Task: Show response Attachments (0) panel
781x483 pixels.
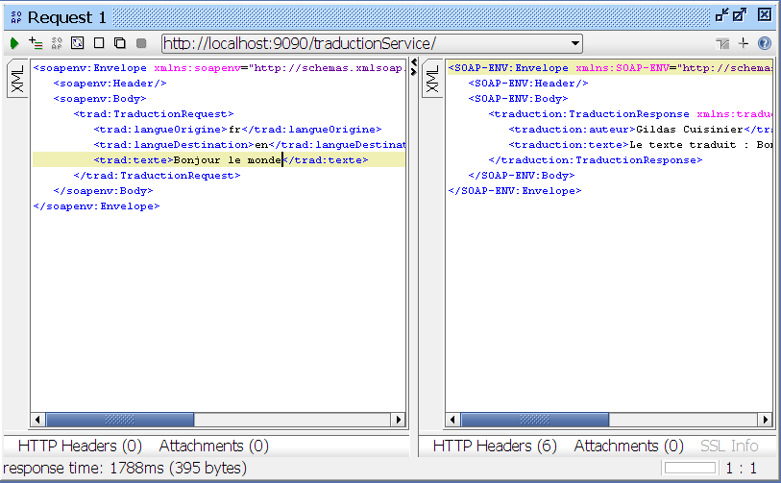Action: point(628,446)
